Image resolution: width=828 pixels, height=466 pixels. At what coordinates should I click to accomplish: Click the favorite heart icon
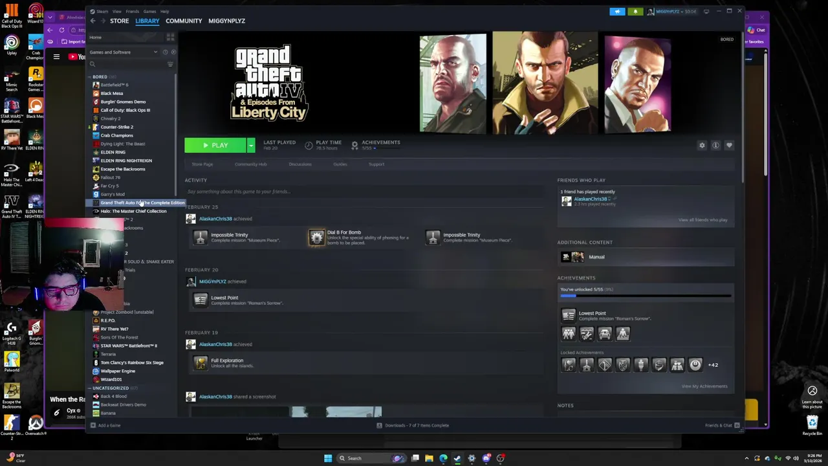click(x=729, y=146)
